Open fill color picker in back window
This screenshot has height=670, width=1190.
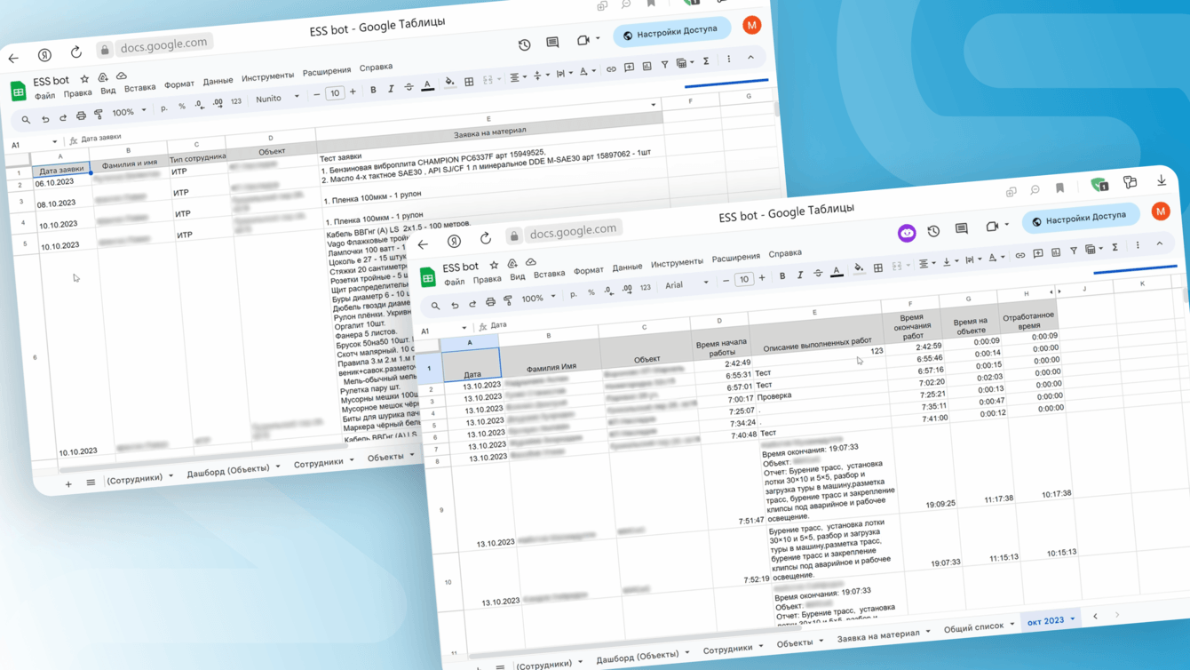tap(449, 84)
